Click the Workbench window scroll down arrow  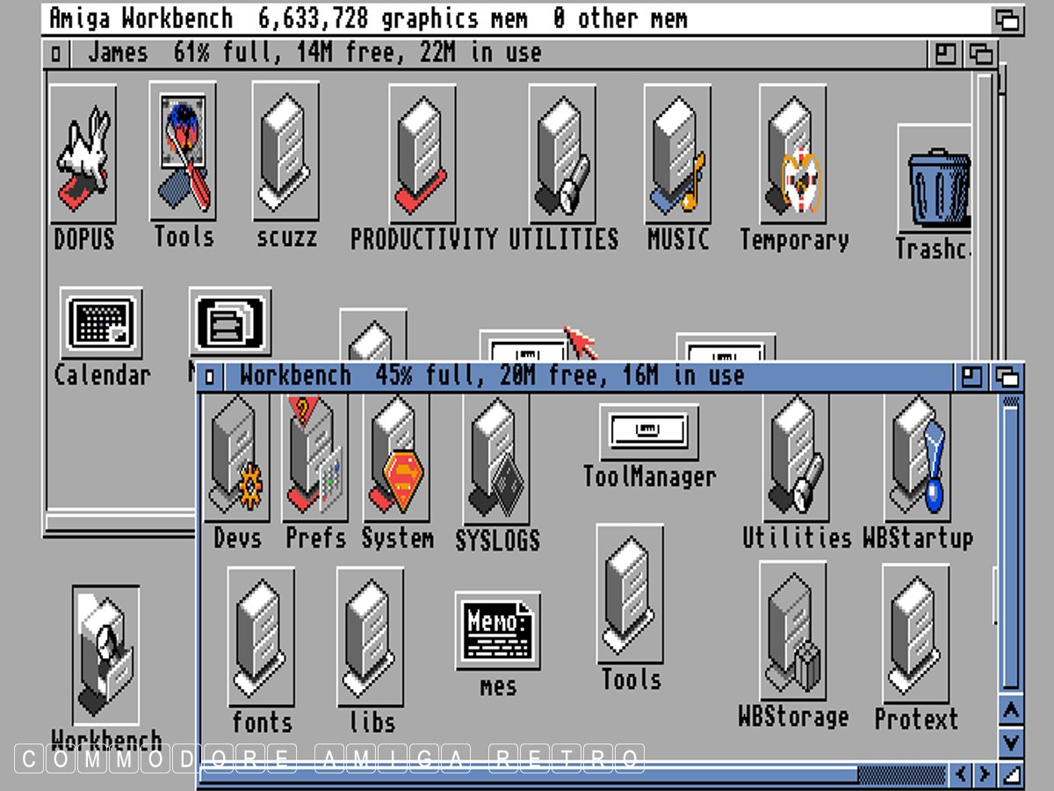click(1011, 742)
